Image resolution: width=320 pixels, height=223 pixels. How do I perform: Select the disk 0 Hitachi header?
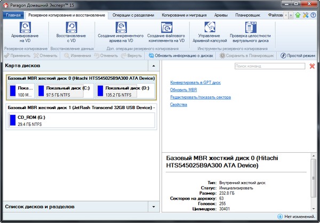[81, 78]
